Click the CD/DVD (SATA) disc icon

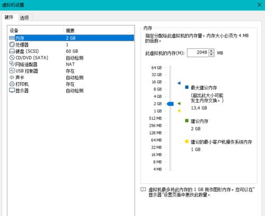[x=12, y=58]
